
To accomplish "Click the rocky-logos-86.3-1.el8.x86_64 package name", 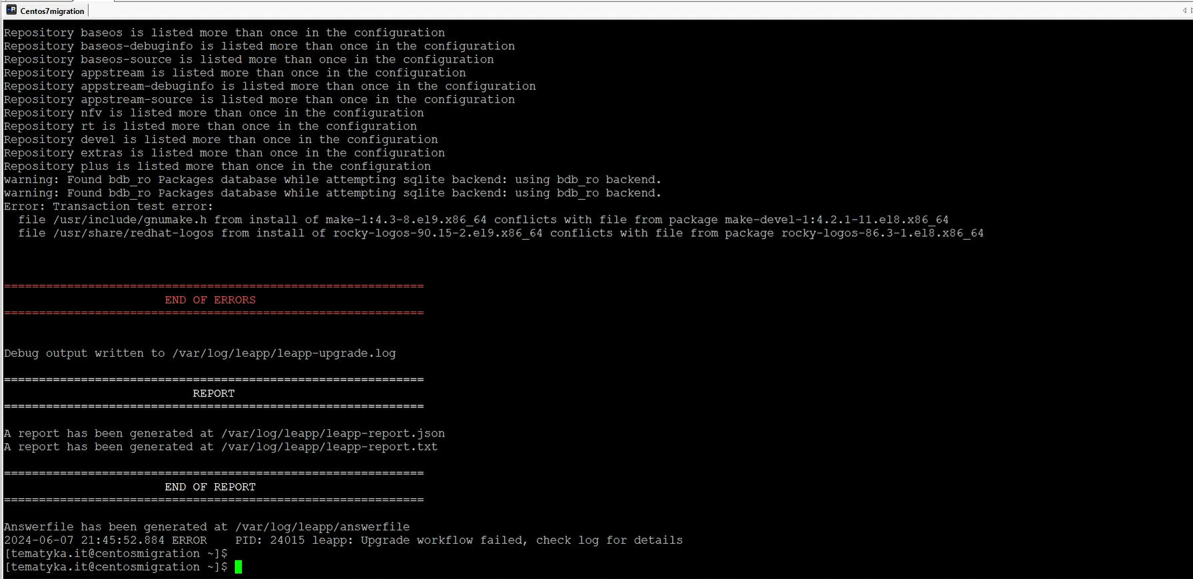I will coord(883,233).
